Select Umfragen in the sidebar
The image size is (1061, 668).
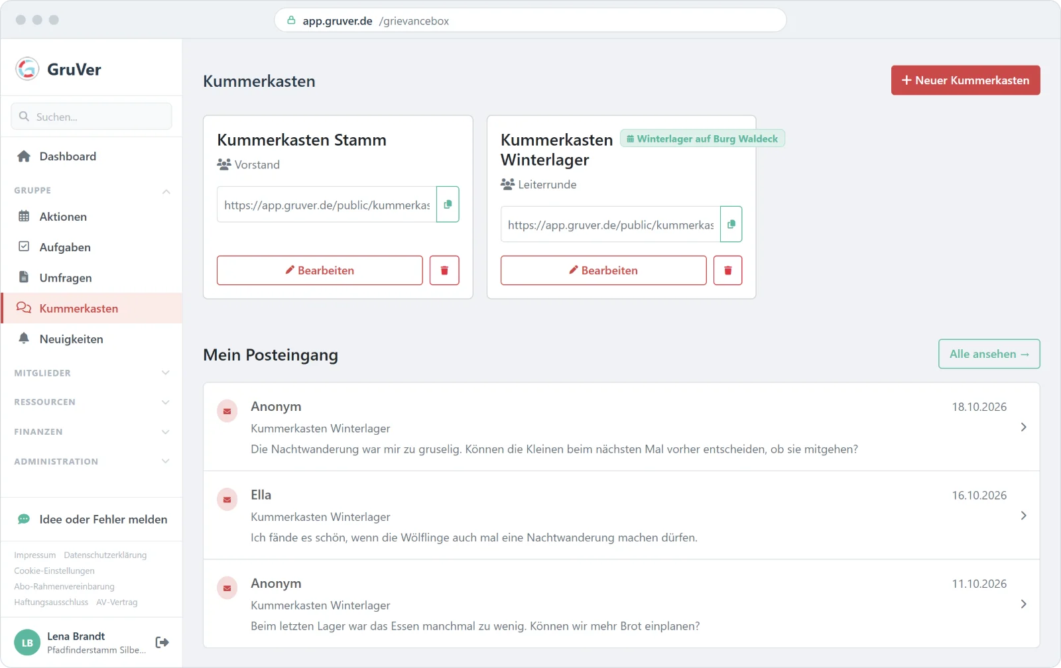(92, 278)
